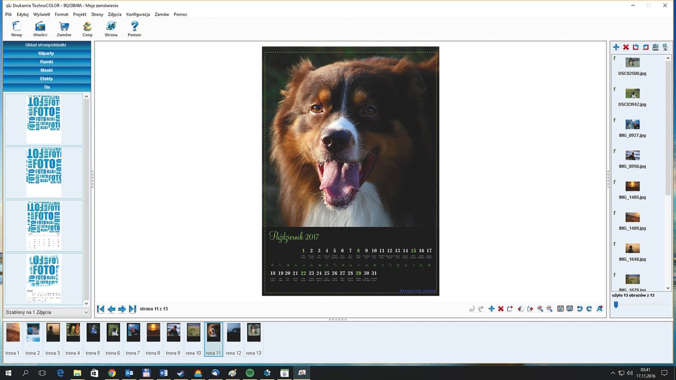Add images with the photo panel plus icon

616,47
